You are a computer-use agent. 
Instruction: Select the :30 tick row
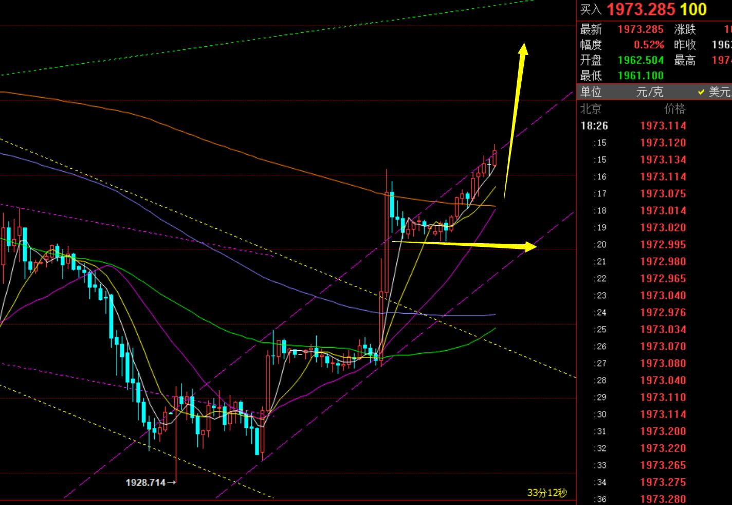pos(654,414)
